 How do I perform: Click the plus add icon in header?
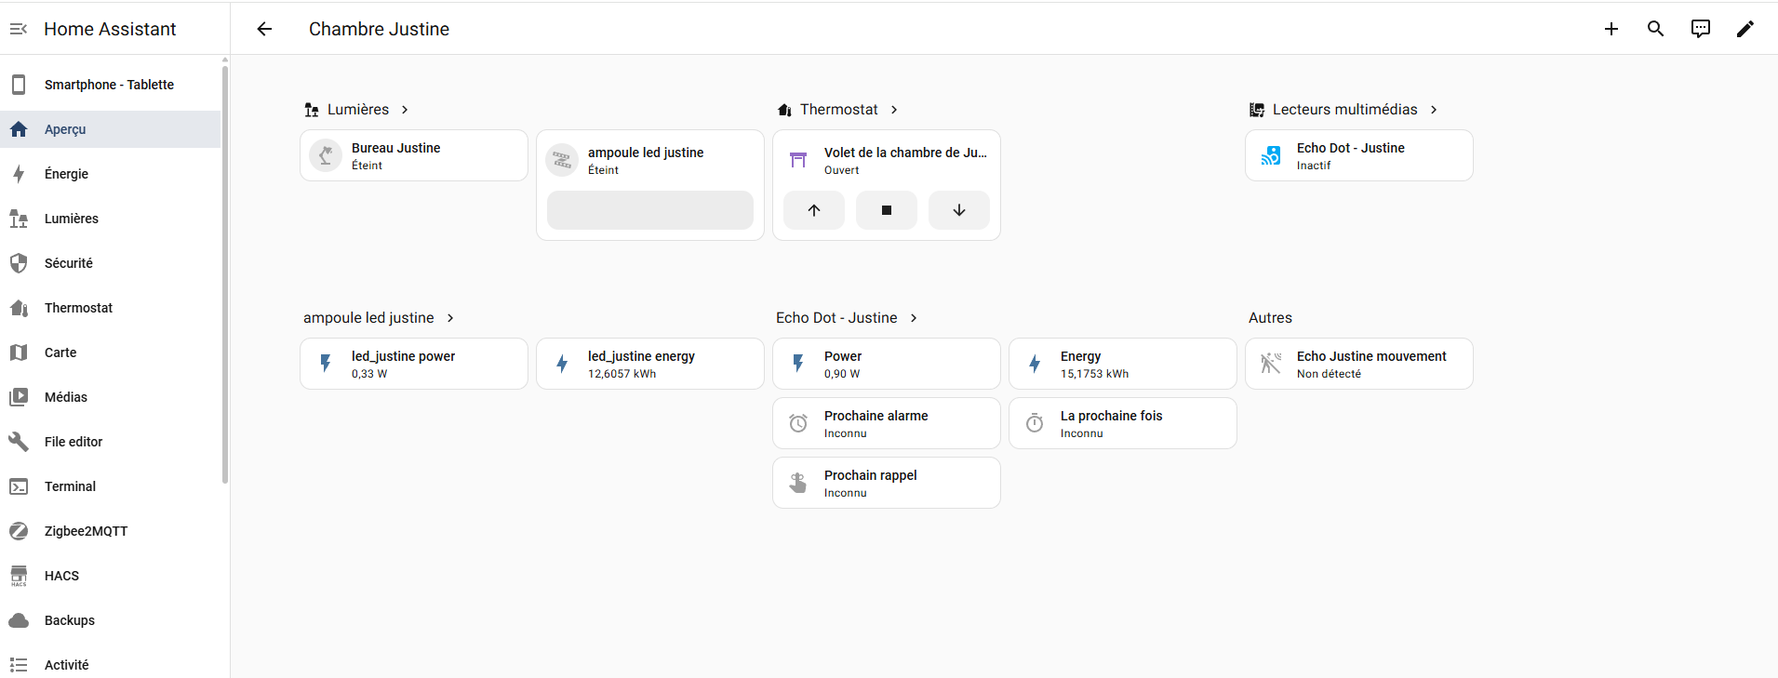coord(1611,29)
